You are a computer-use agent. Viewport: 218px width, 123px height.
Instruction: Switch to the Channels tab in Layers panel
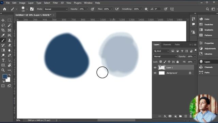coord(167,45)
